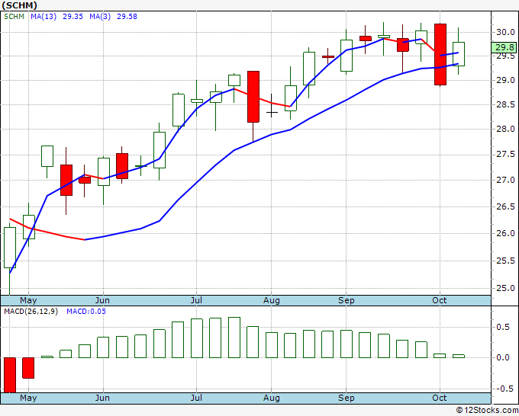Select Oct on the price chart date axis

pos(440,301)
